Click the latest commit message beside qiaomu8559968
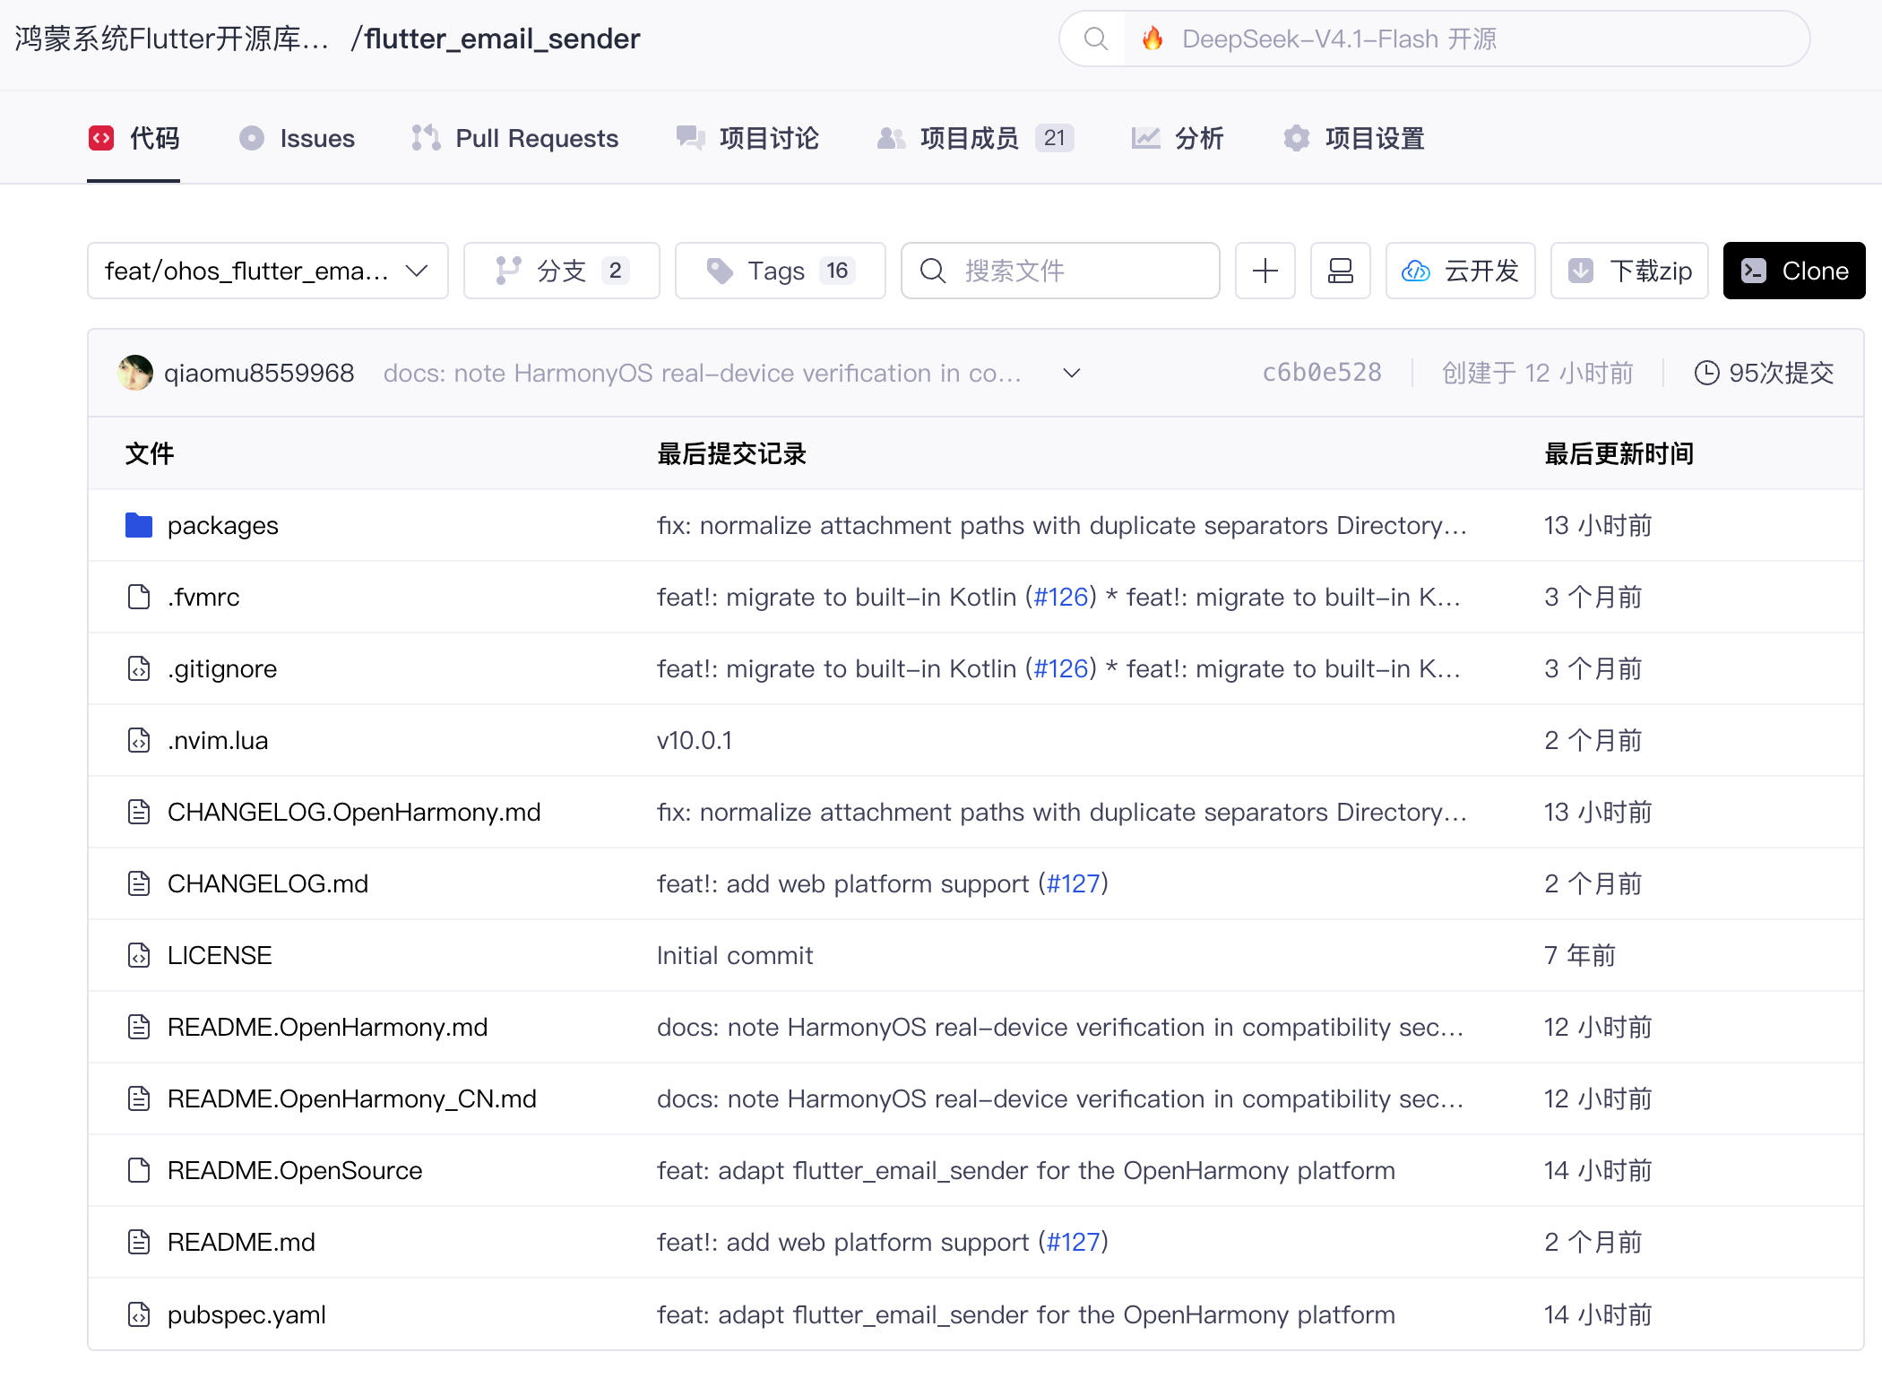 tap(703, 373)
